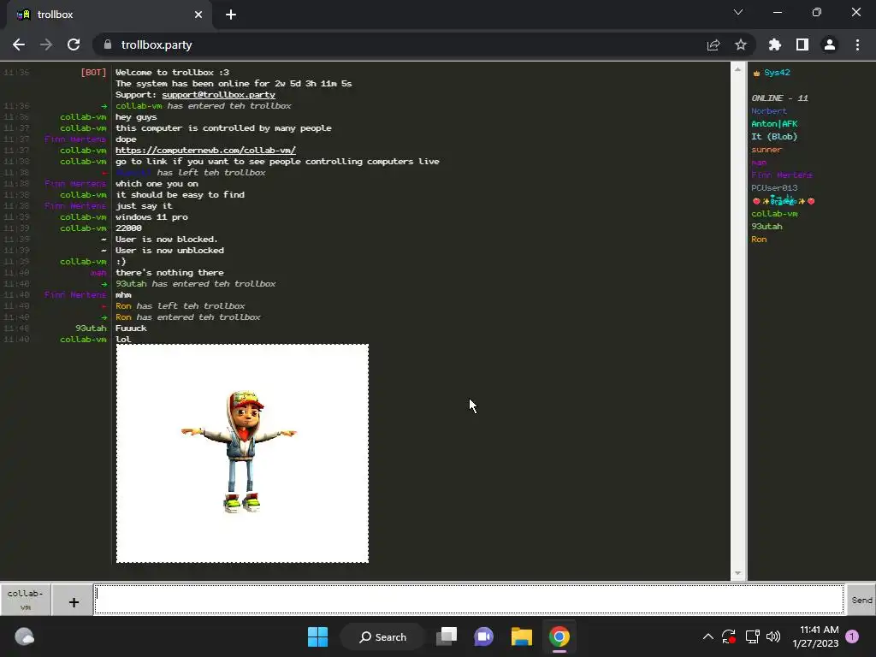
Task: Reload the trollbox page
Action: (74, 44)
